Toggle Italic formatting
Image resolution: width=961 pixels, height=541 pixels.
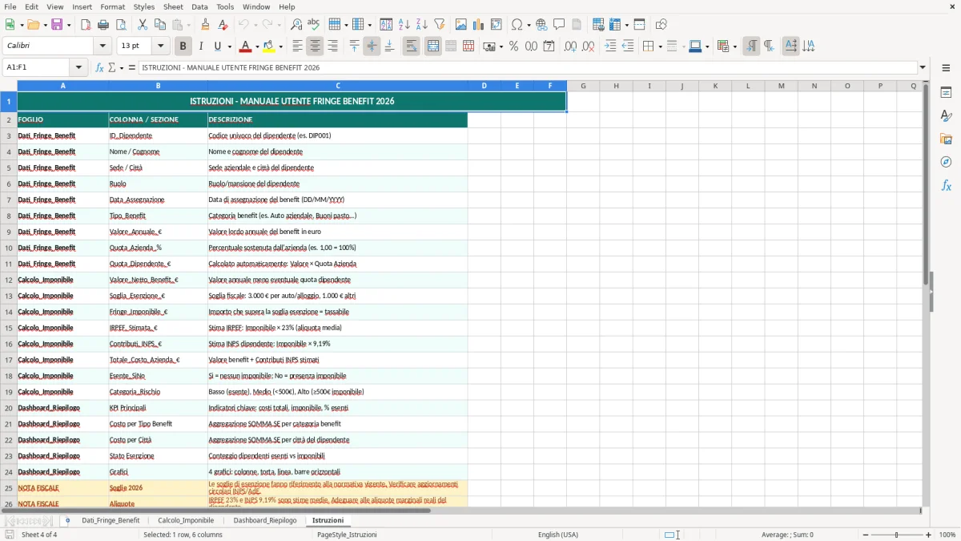click(x=201, y=46)
